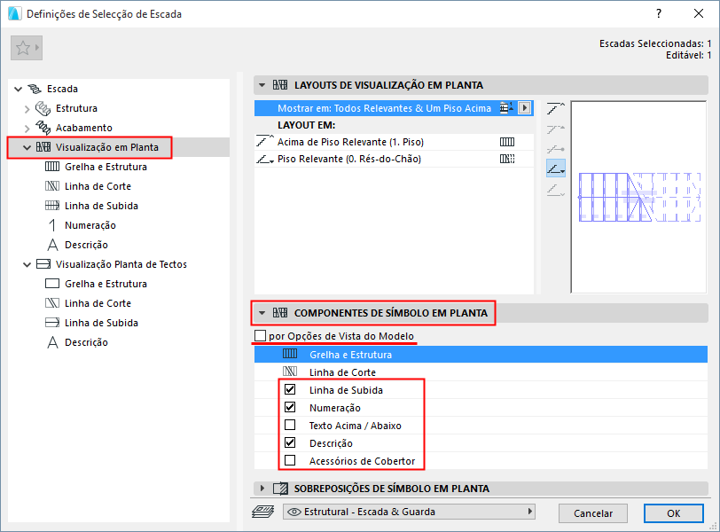The height and width of the screenshot is (532, 720).
Task: Open Estrutural - Escada & Guarda layer dropdown
Action: [x=409, y=512]
